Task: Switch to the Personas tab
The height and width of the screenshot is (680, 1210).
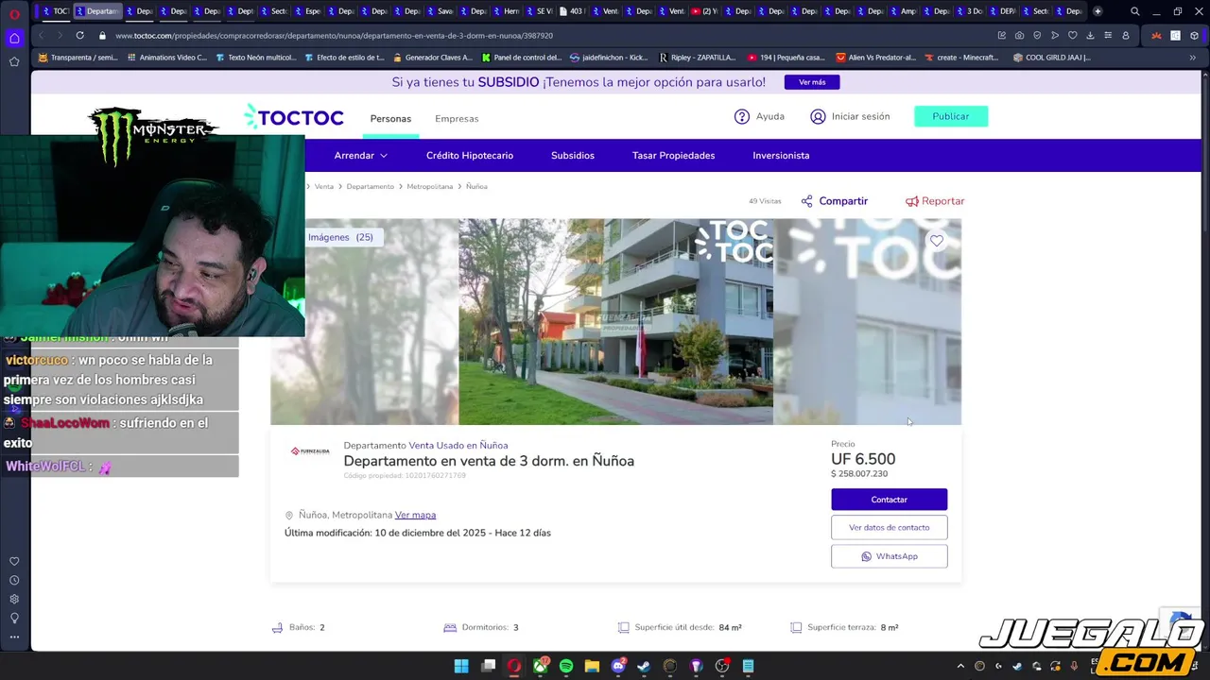Action: [390, 119]
